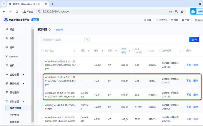Click the OceanBase cloud platform logo
Image resolution: width=203 pixels, height=126 pixels.
[17, 20]
